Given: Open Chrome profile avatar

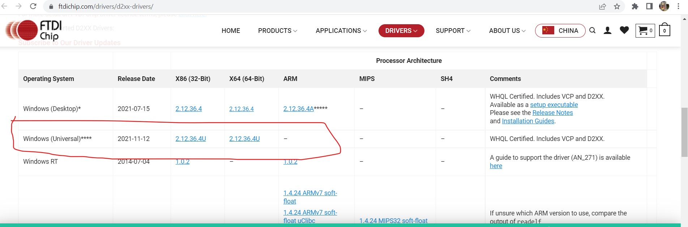Looking at the screenshot, I should click(664, 6).
